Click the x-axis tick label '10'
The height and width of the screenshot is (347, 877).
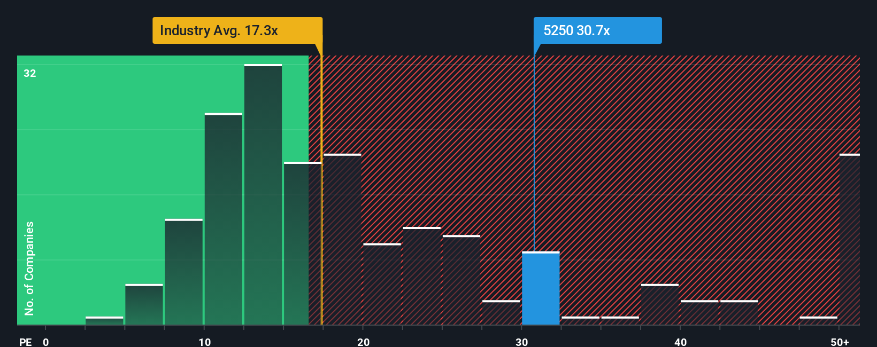click(x=205, y=342)
